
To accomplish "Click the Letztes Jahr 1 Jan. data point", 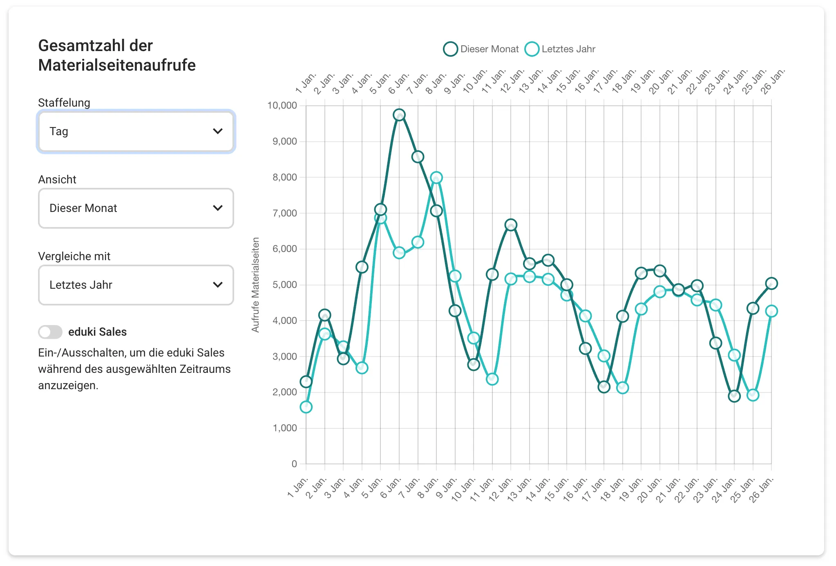I will [306, 407].
